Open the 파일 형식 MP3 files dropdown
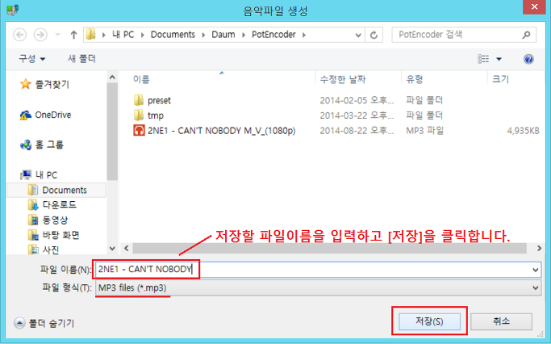This screenshot has height=344, width=551. point(318,287)
